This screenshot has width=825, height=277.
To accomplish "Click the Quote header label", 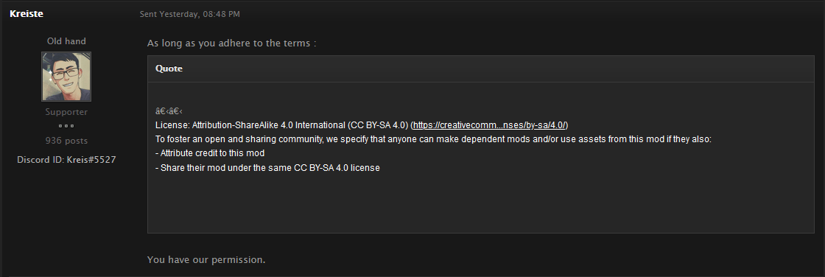I will click(x=169, y=69).
